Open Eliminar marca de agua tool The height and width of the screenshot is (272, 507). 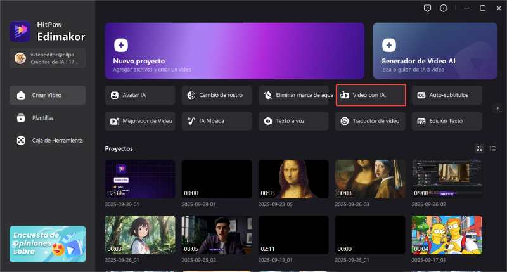[293, 95]
